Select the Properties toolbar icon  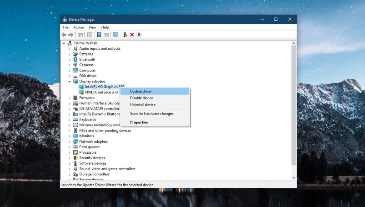(89, 34)
